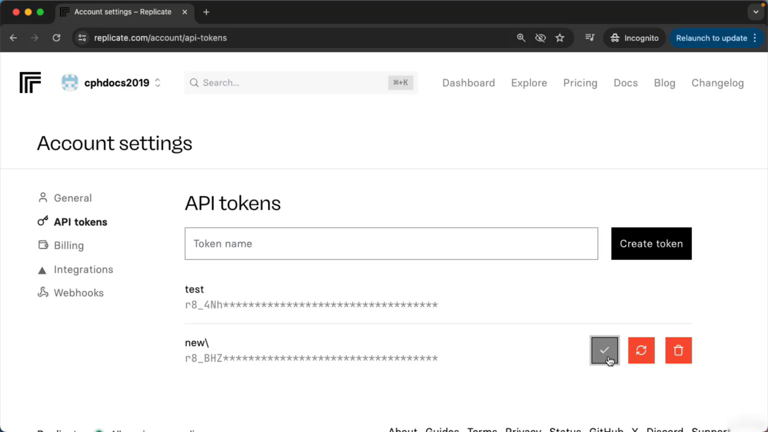Image resolution: width=768 pixels, height=432 pixels.
Task: Click the Integrations triangle icon
Action: [42, 269]
